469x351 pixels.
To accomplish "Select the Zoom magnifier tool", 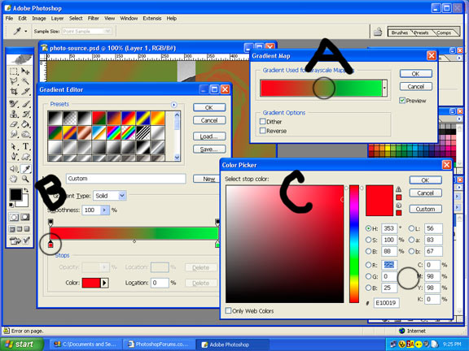I will (25, 179).
